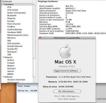Viewport: 106px width, 103px height.
Task: Click the sidebar scroll up arrow
Action: coord(34,79)
